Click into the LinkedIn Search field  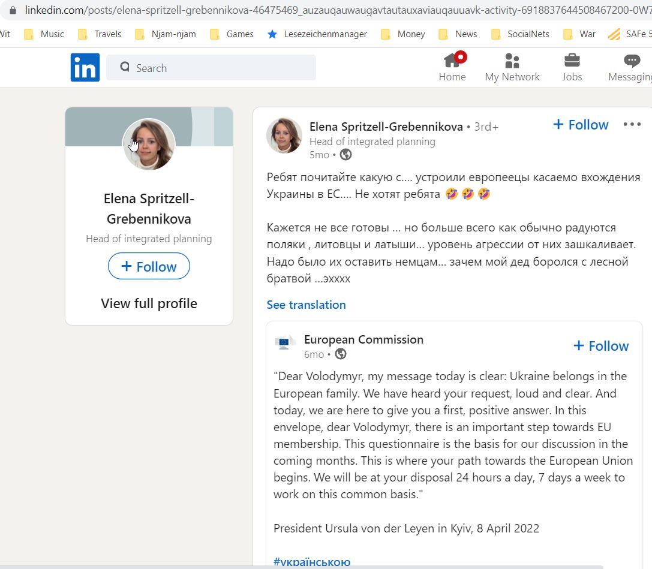[x=211, y=67]
